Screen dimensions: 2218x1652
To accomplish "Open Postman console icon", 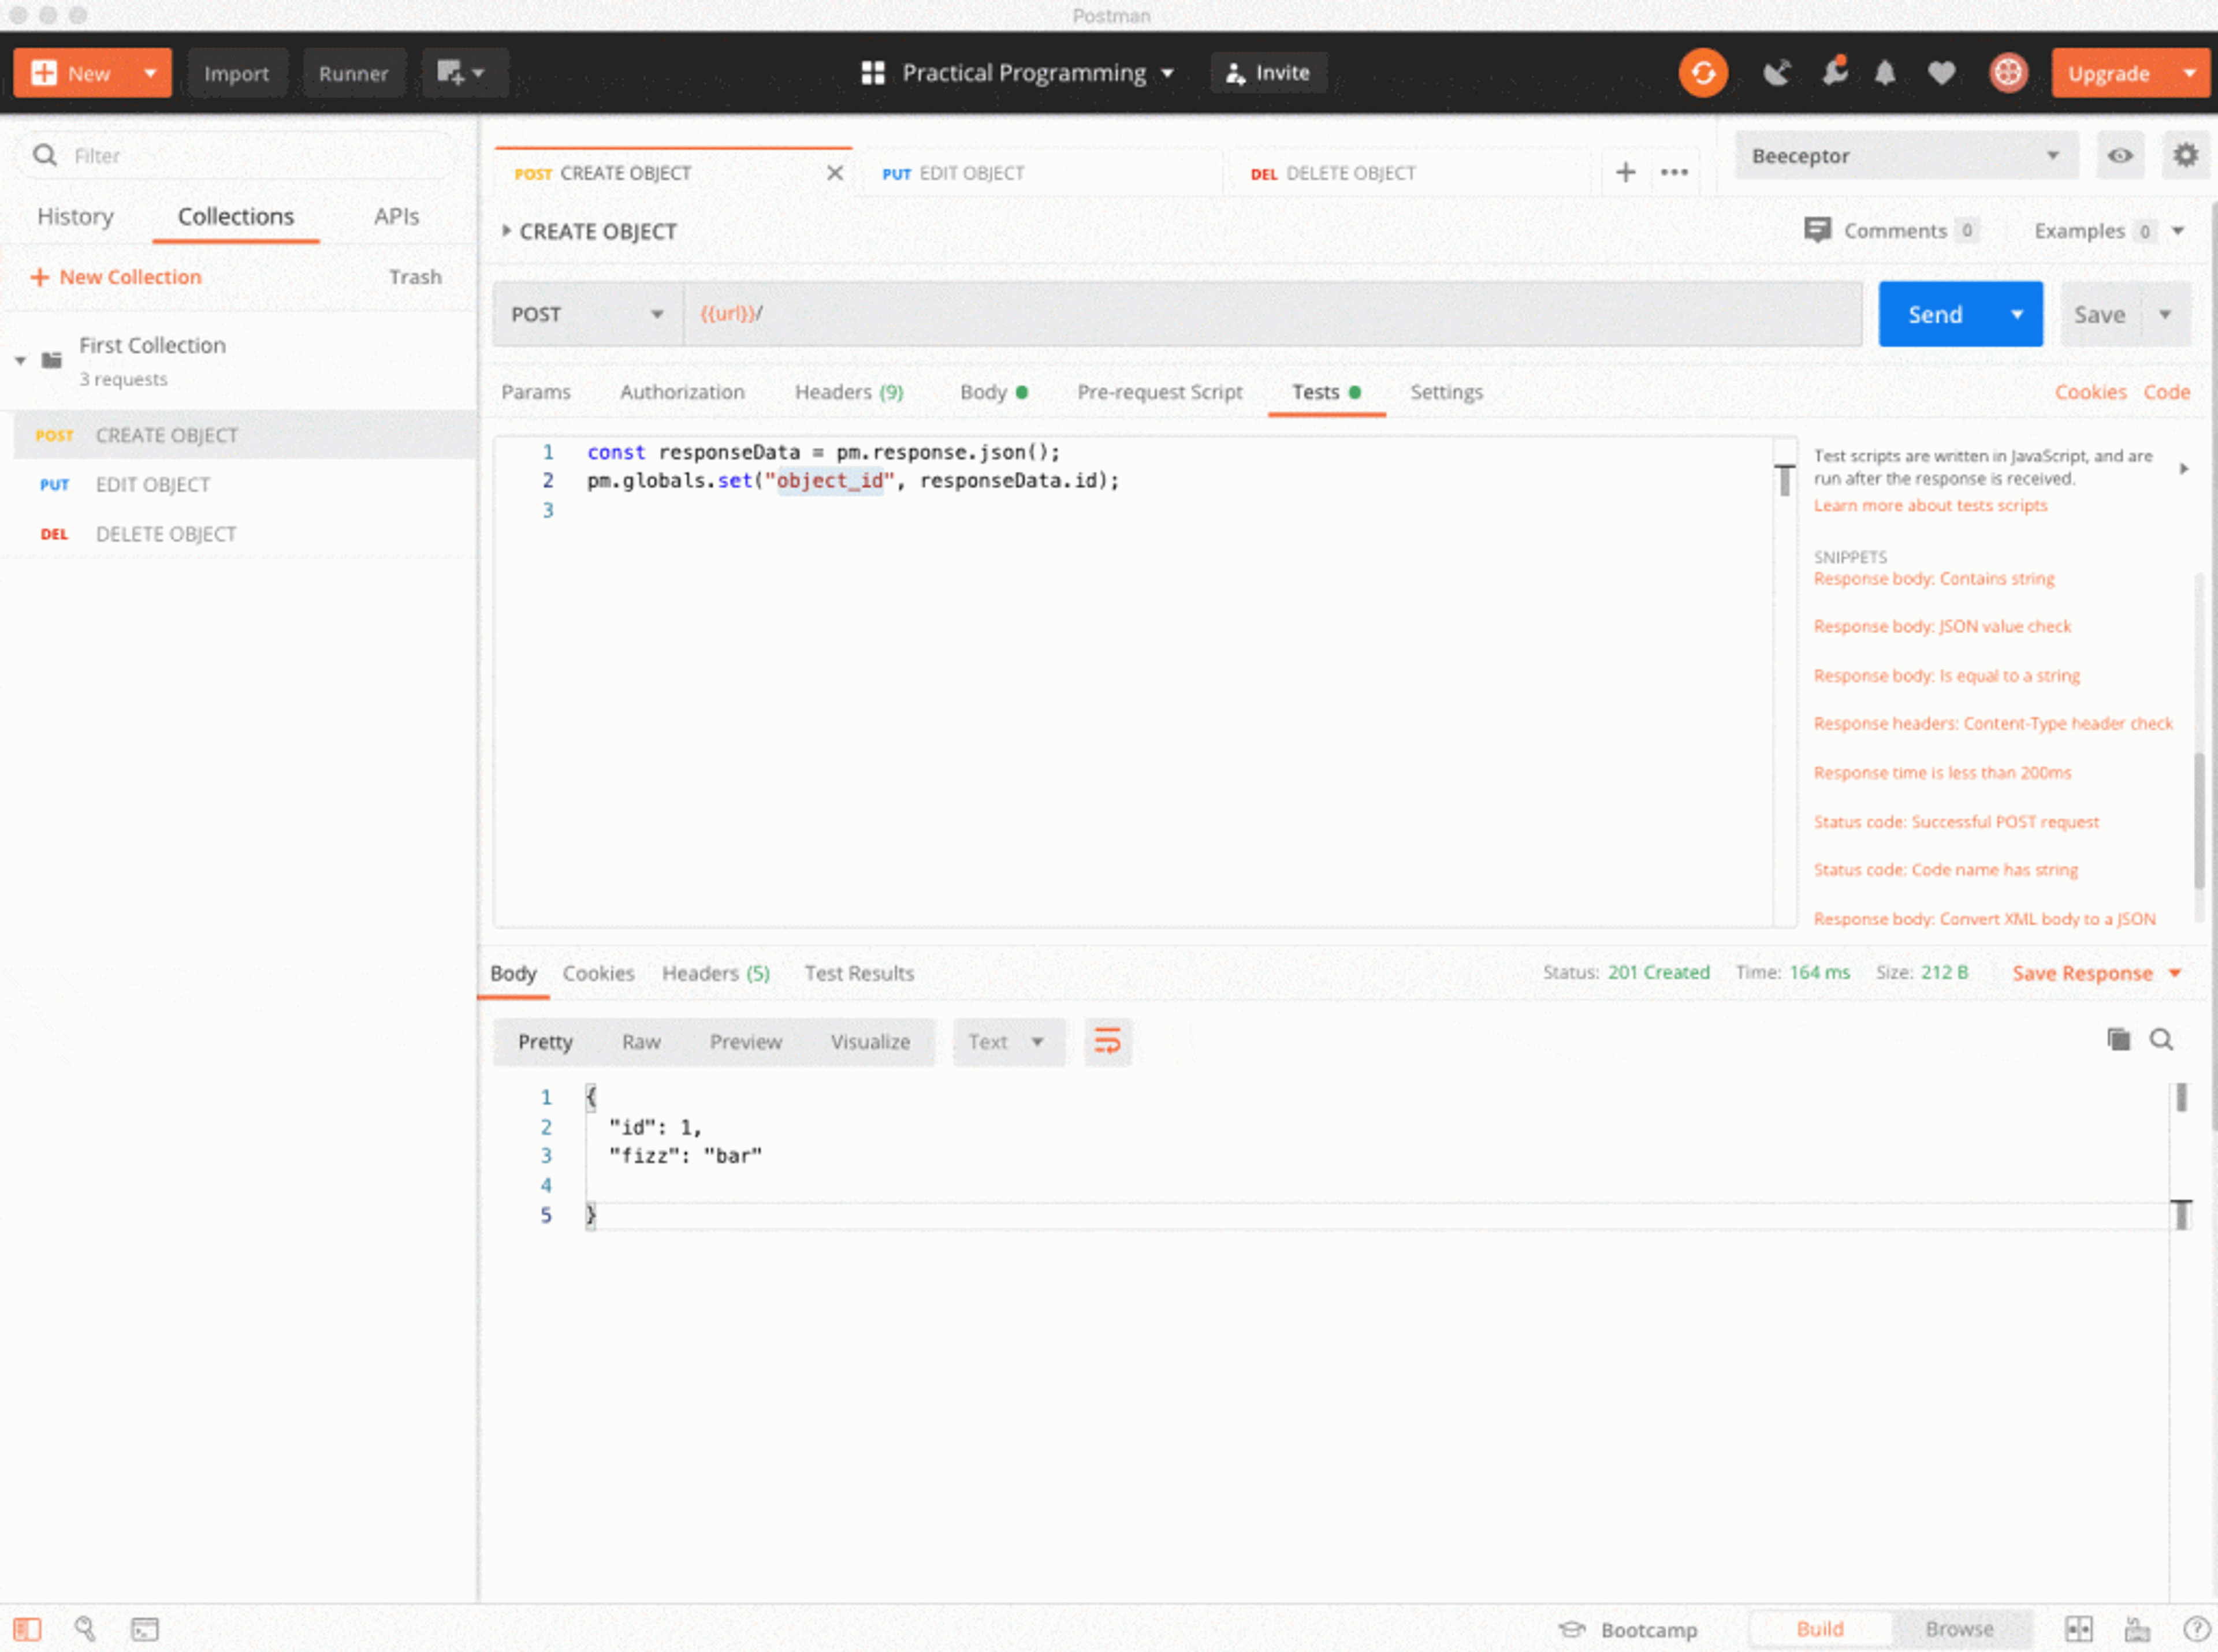I will tap(145, 1629).
